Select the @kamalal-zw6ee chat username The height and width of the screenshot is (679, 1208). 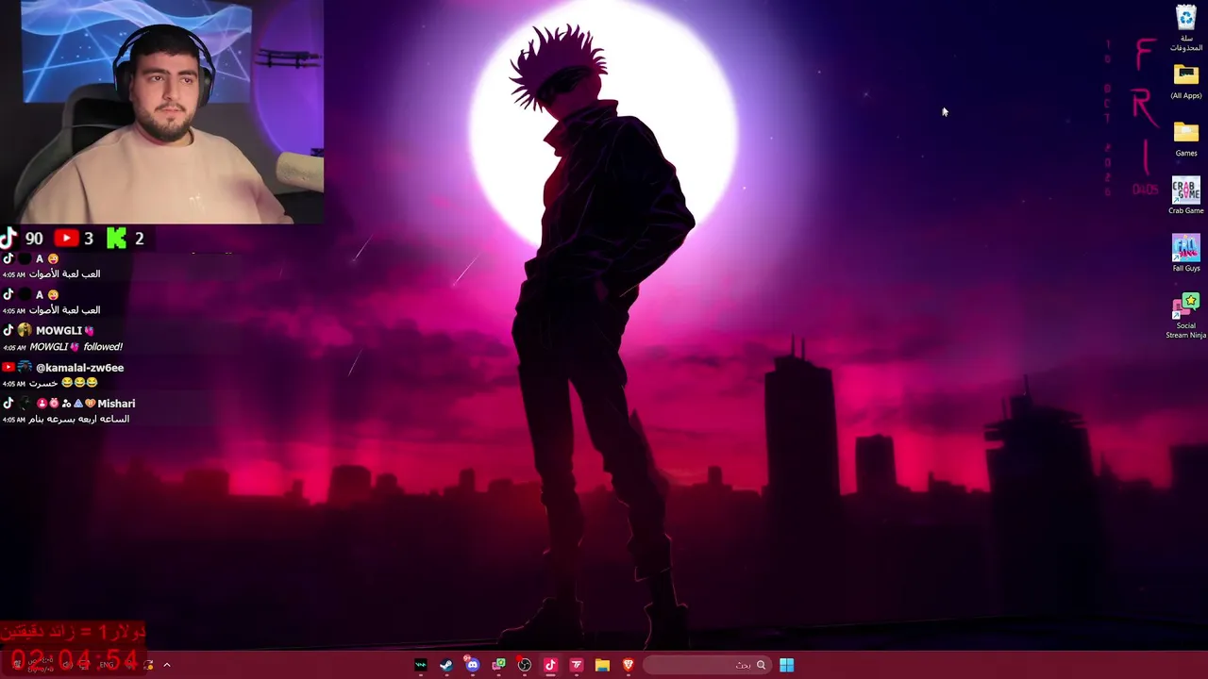pyautogui.click(x=79, y=368)
